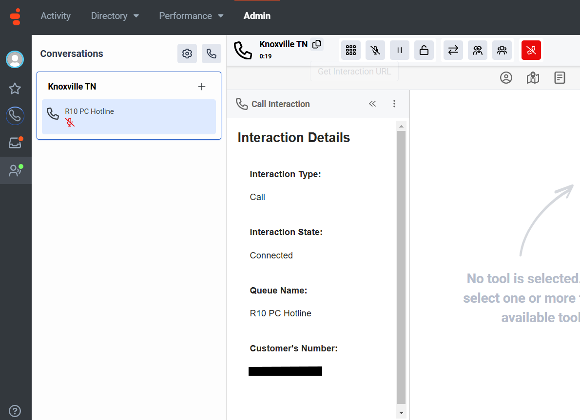Image resolution: width=580 pixels, height=420 pixels.
Task: Open the Favorites star icon
Action: click(15, 88)
